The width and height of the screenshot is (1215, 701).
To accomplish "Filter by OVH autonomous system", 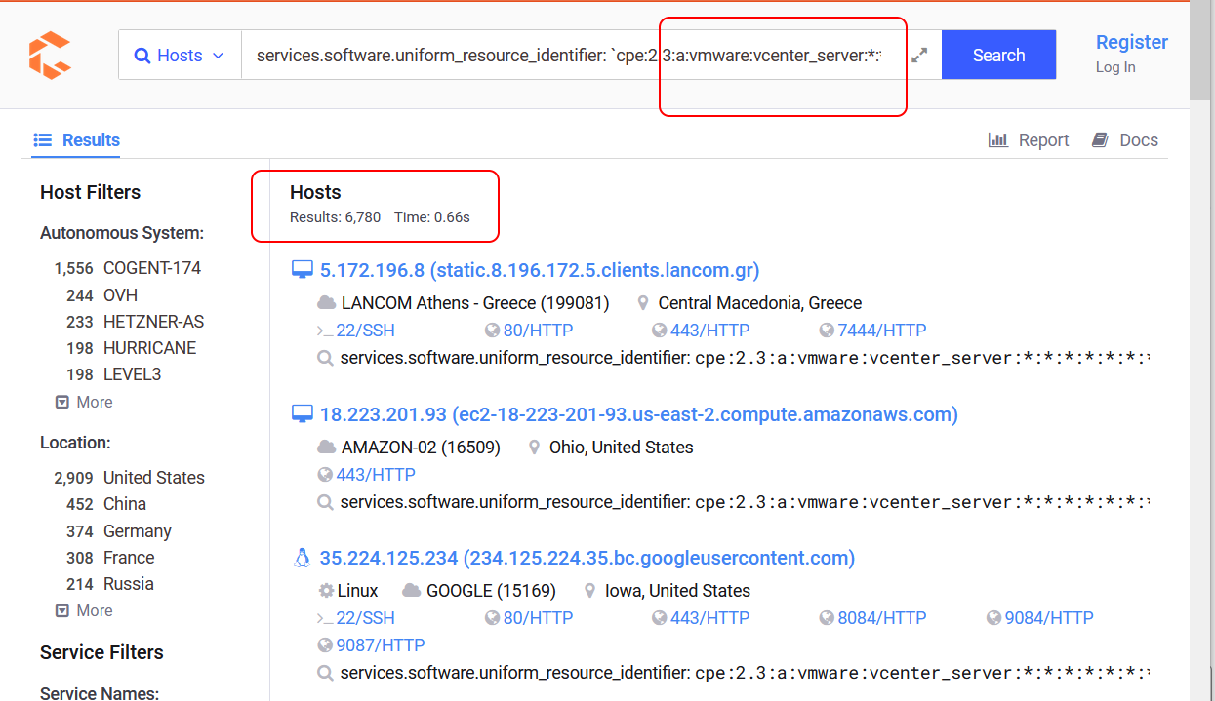I will pyautogui.click(x=121, y=295).
